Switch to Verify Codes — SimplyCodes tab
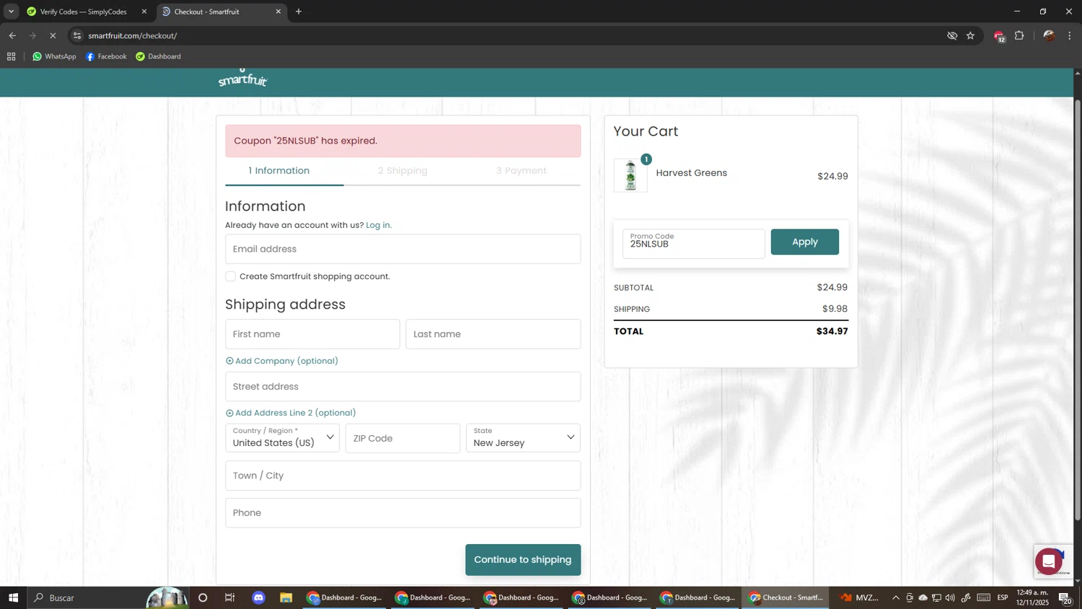1082x609 pixels. point(83,12)
